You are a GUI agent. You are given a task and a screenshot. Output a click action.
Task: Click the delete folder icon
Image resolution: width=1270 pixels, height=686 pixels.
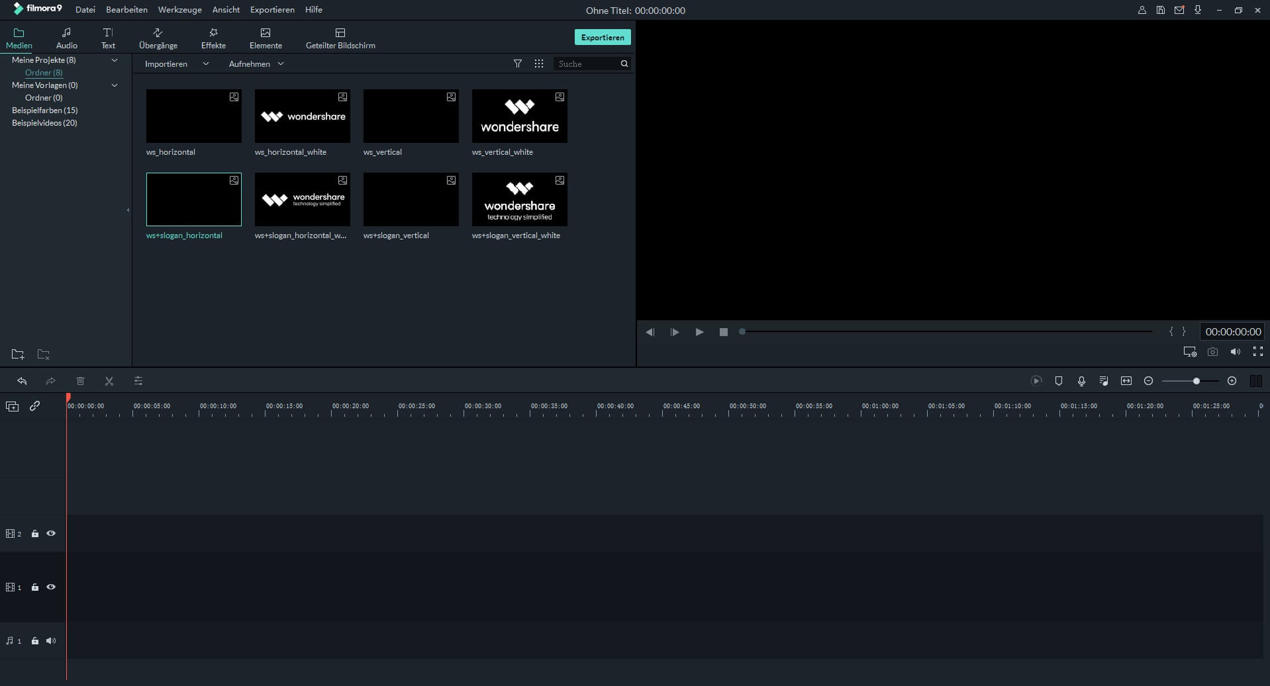pyautogui.click(x=44, y=355)
